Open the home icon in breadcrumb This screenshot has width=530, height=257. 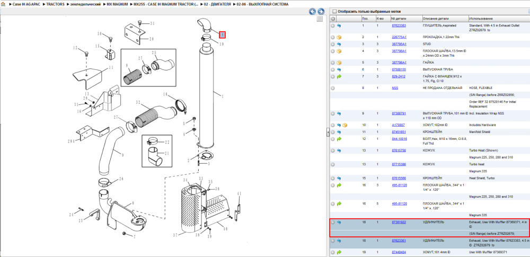coord(3,4)
